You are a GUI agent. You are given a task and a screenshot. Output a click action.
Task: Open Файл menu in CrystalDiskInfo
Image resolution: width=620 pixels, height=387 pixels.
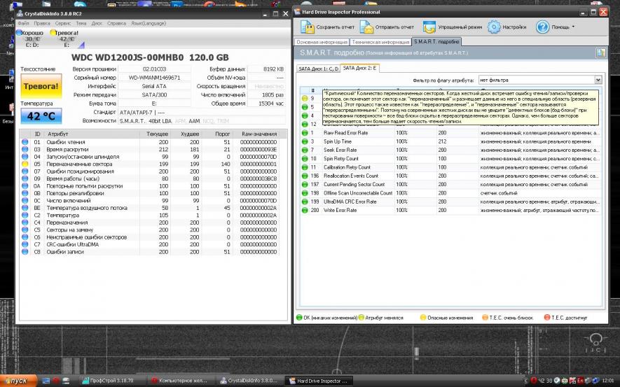point(23,23)
